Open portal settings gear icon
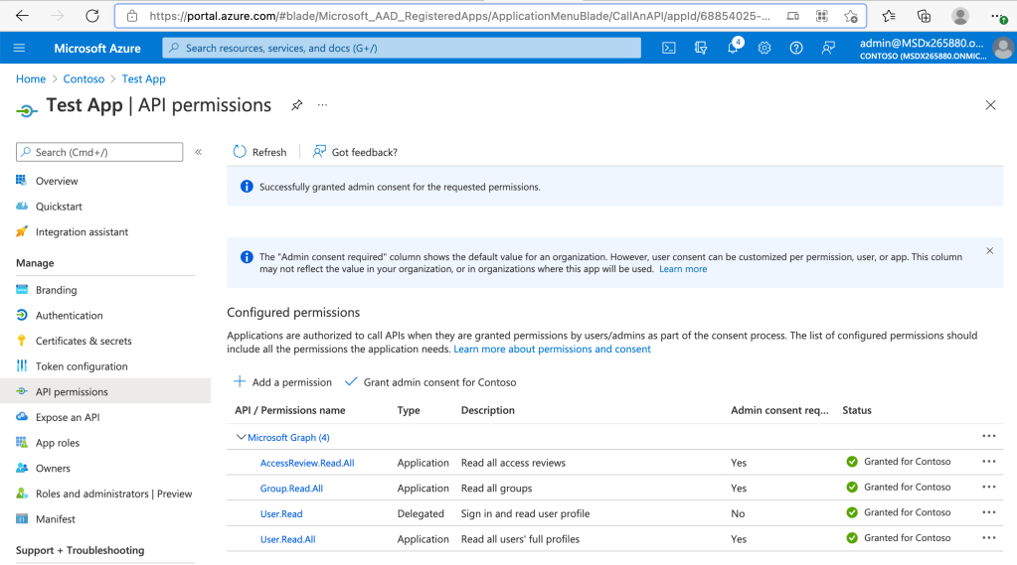The width and height of the screenshot is (1017, 565). [764, 48]
